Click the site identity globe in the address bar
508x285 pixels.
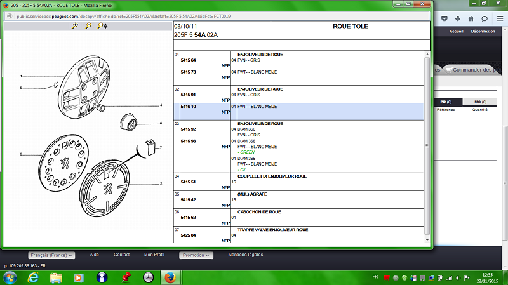coord(10,16)
